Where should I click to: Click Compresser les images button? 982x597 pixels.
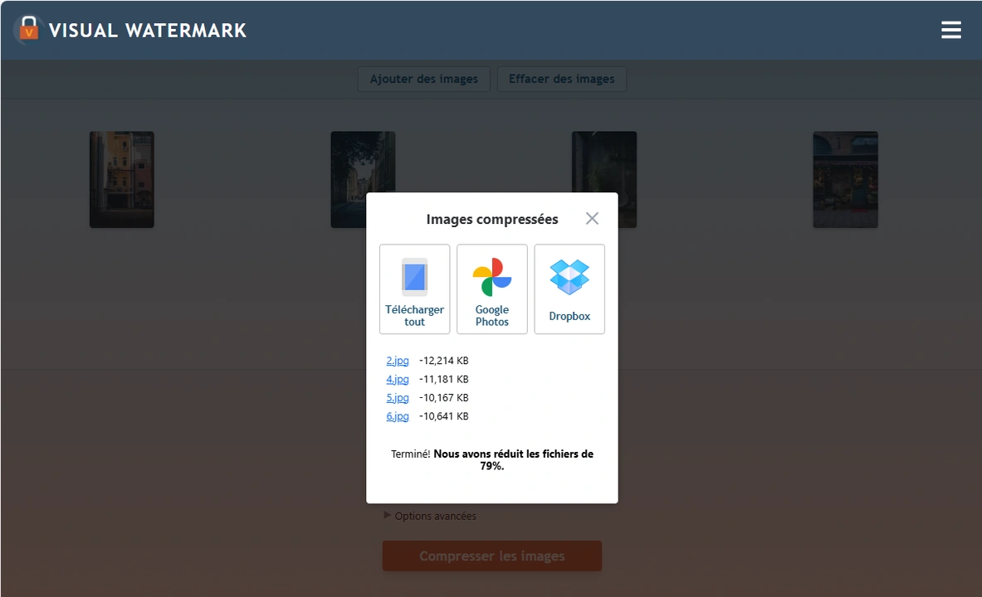492,556
